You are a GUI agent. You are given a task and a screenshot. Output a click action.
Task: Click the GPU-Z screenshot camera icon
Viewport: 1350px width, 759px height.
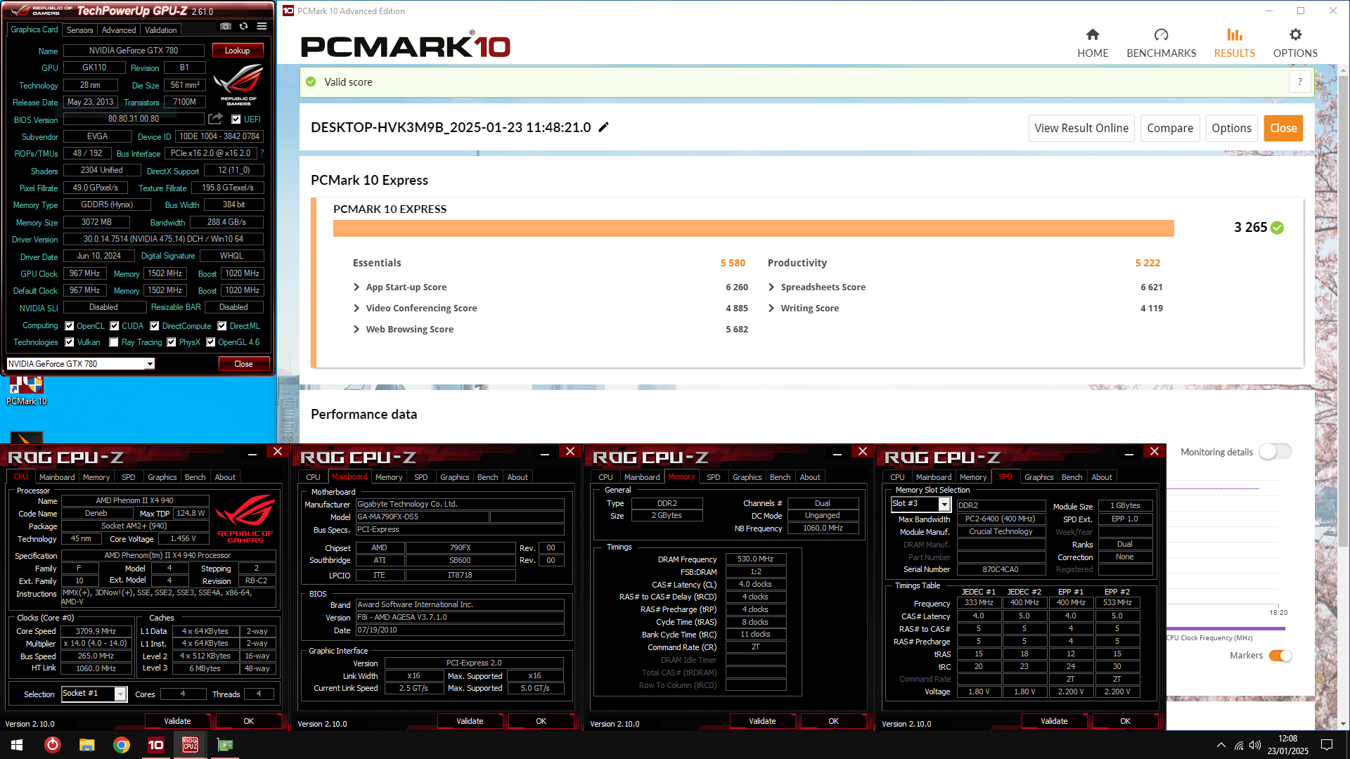pos(225,27)
